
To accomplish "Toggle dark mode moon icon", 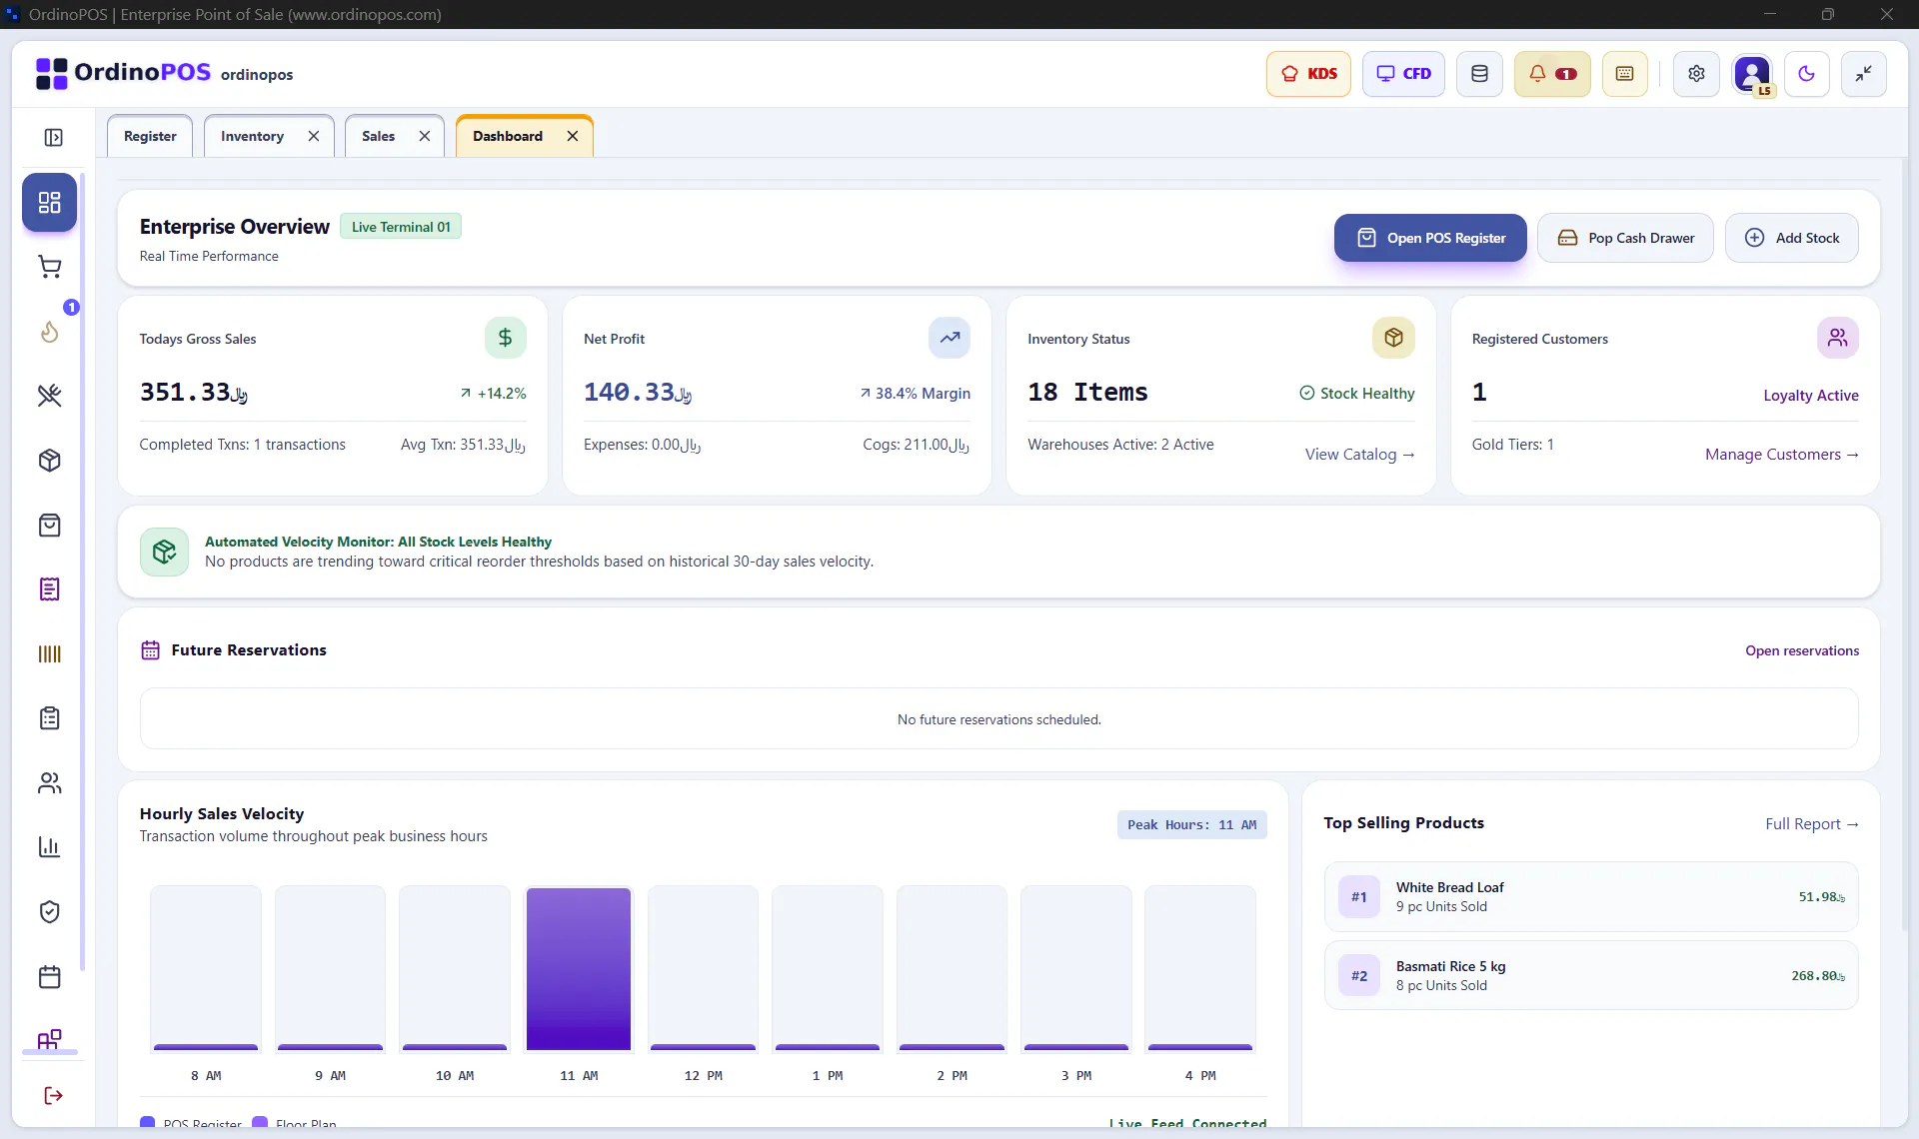I will (1806, 74).
